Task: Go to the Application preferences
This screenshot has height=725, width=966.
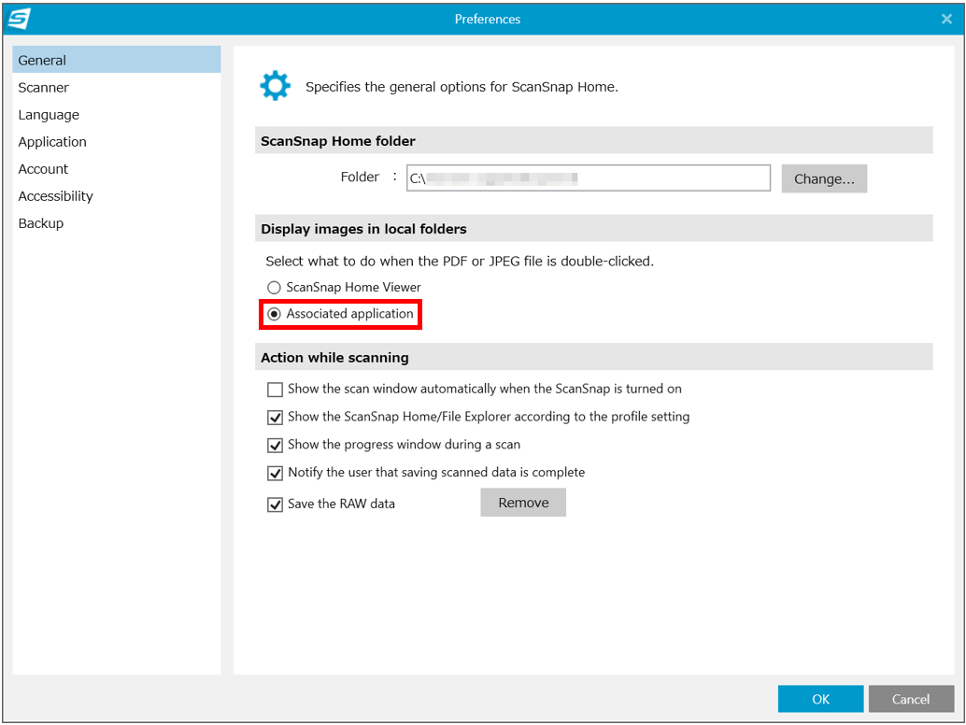Action: point(52,142)
